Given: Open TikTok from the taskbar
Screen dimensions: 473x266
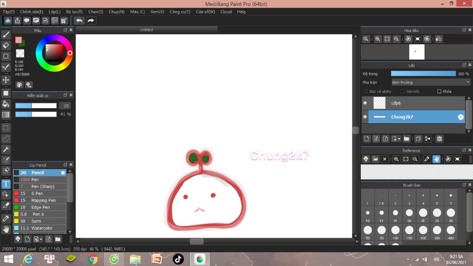Looking at the screenshot, I should [x=178, y=259].
